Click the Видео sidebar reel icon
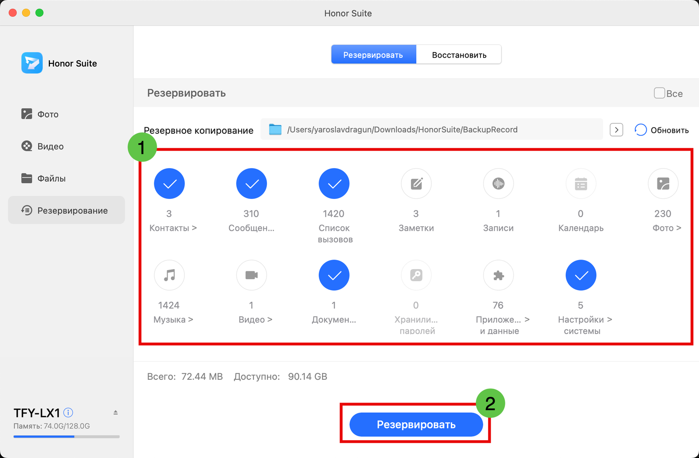 [27, 146]
